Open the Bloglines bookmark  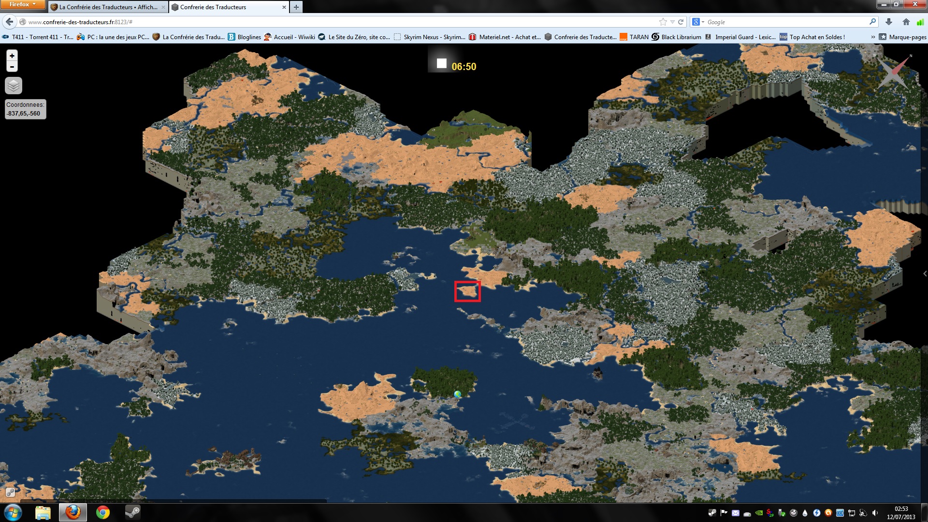pyautogui.click(x=244, y=37)
